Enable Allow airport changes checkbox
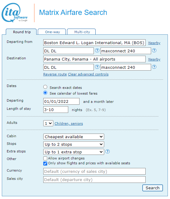Screen dimensions: 170x199 tap(45, 159)
